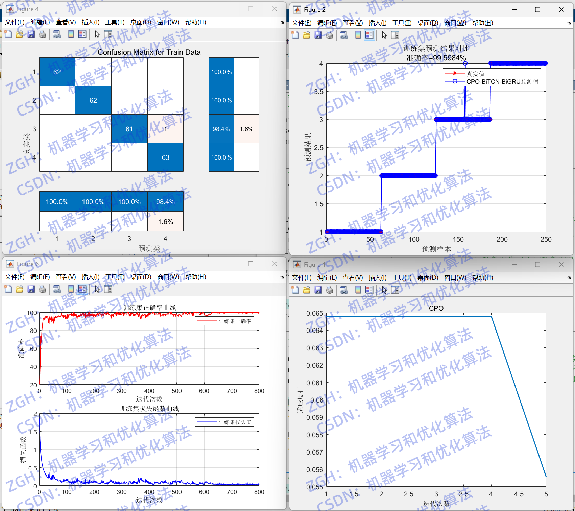Click dock arrow at Figure 4 menu bar end

282,22
